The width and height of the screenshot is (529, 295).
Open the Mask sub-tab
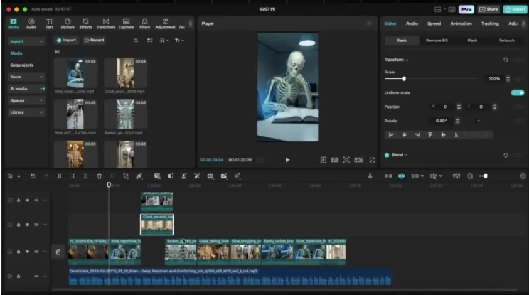click(x=472, y=40)
